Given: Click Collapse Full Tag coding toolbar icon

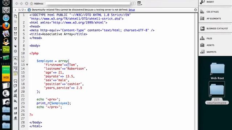Looking at the screenshot, I should pyautogui.click(x=15, y=29).
